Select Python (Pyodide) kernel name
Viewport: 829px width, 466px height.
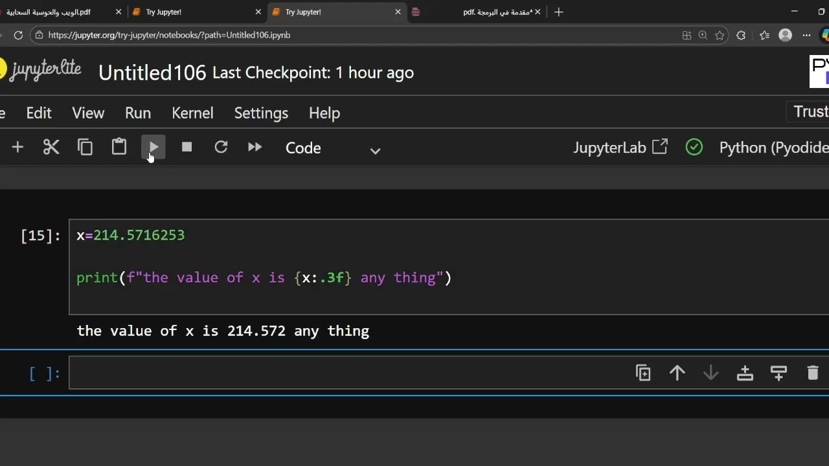tap(773, 148)
